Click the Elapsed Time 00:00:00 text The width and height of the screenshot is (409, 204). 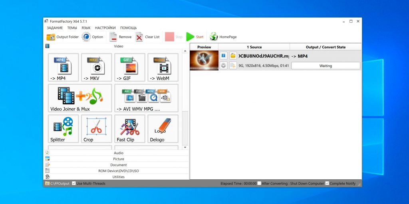coord(238,183)
